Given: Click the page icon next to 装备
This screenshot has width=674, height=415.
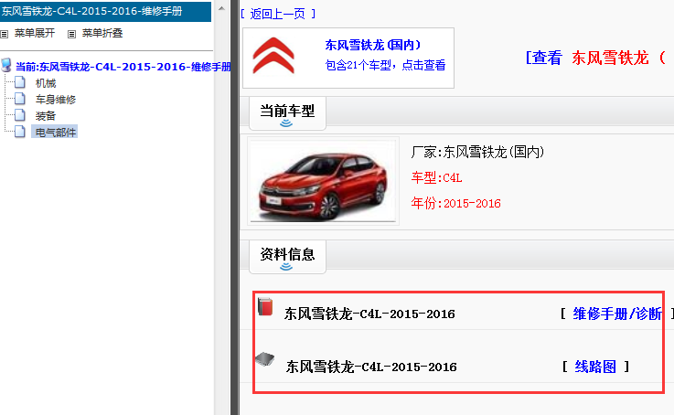Looking at the screenshot, I should click(20, 115).
